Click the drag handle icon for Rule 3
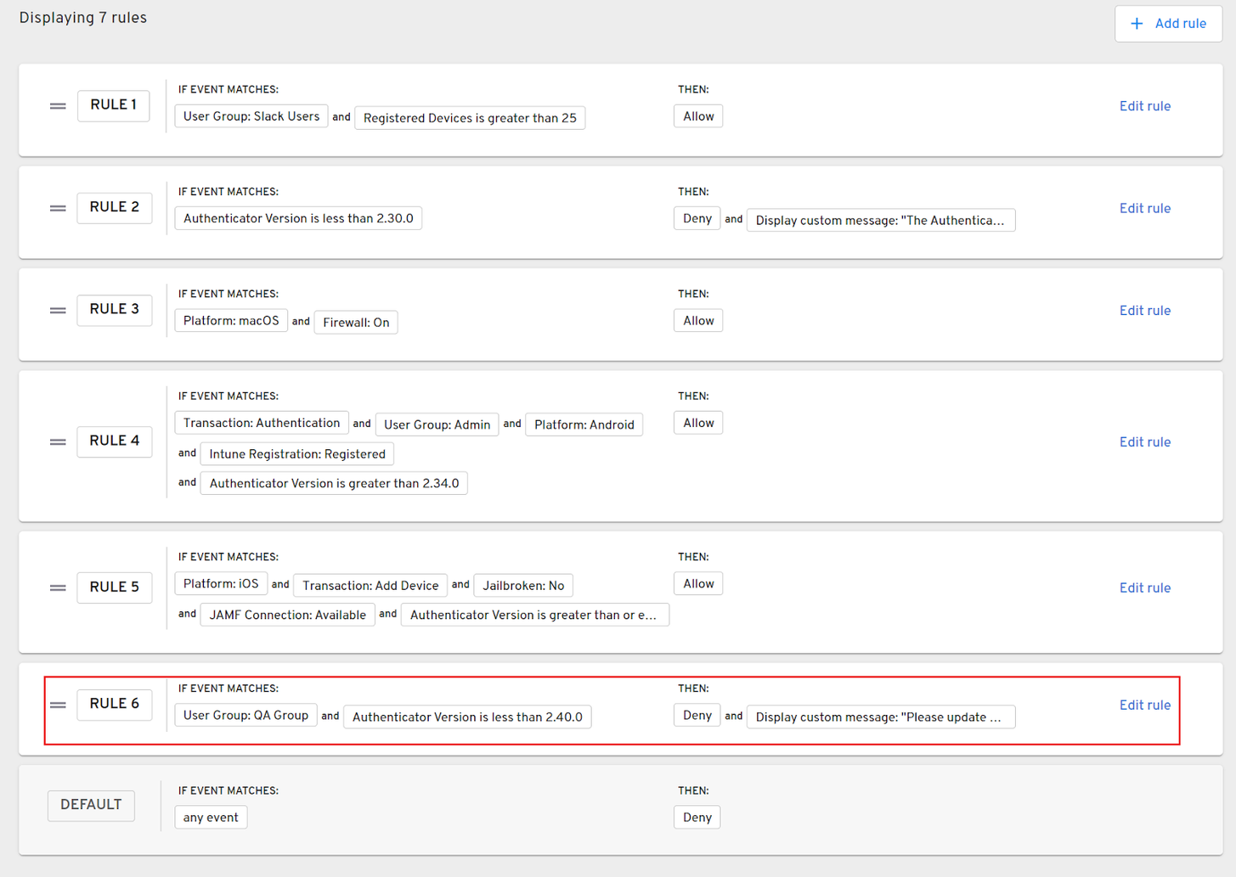This screenshot has width=1236, height=877. (x=58, y=311)
